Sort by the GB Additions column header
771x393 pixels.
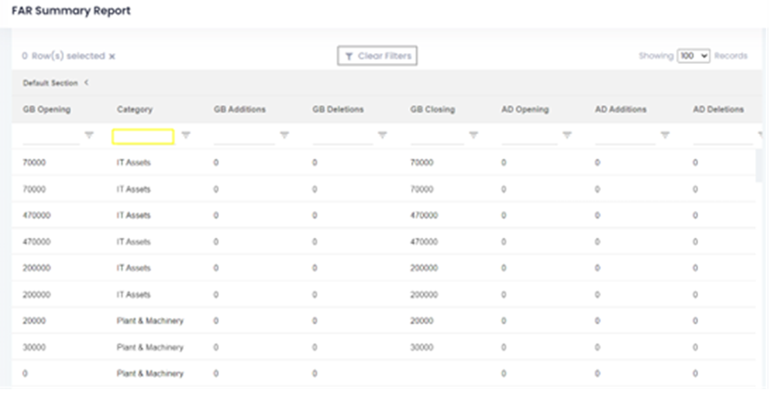pyautogui.click(x=240, y=110)
